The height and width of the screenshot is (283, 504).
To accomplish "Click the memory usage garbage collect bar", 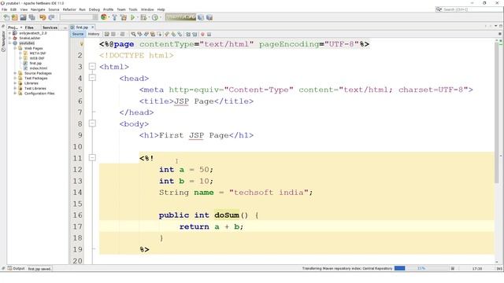I will (x=180, y=17).
